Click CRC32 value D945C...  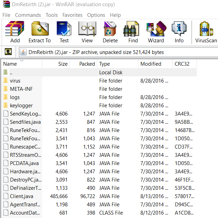tap(184, 204)
